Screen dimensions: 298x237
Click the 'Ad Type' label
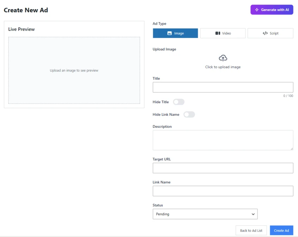tap(160, 24)
